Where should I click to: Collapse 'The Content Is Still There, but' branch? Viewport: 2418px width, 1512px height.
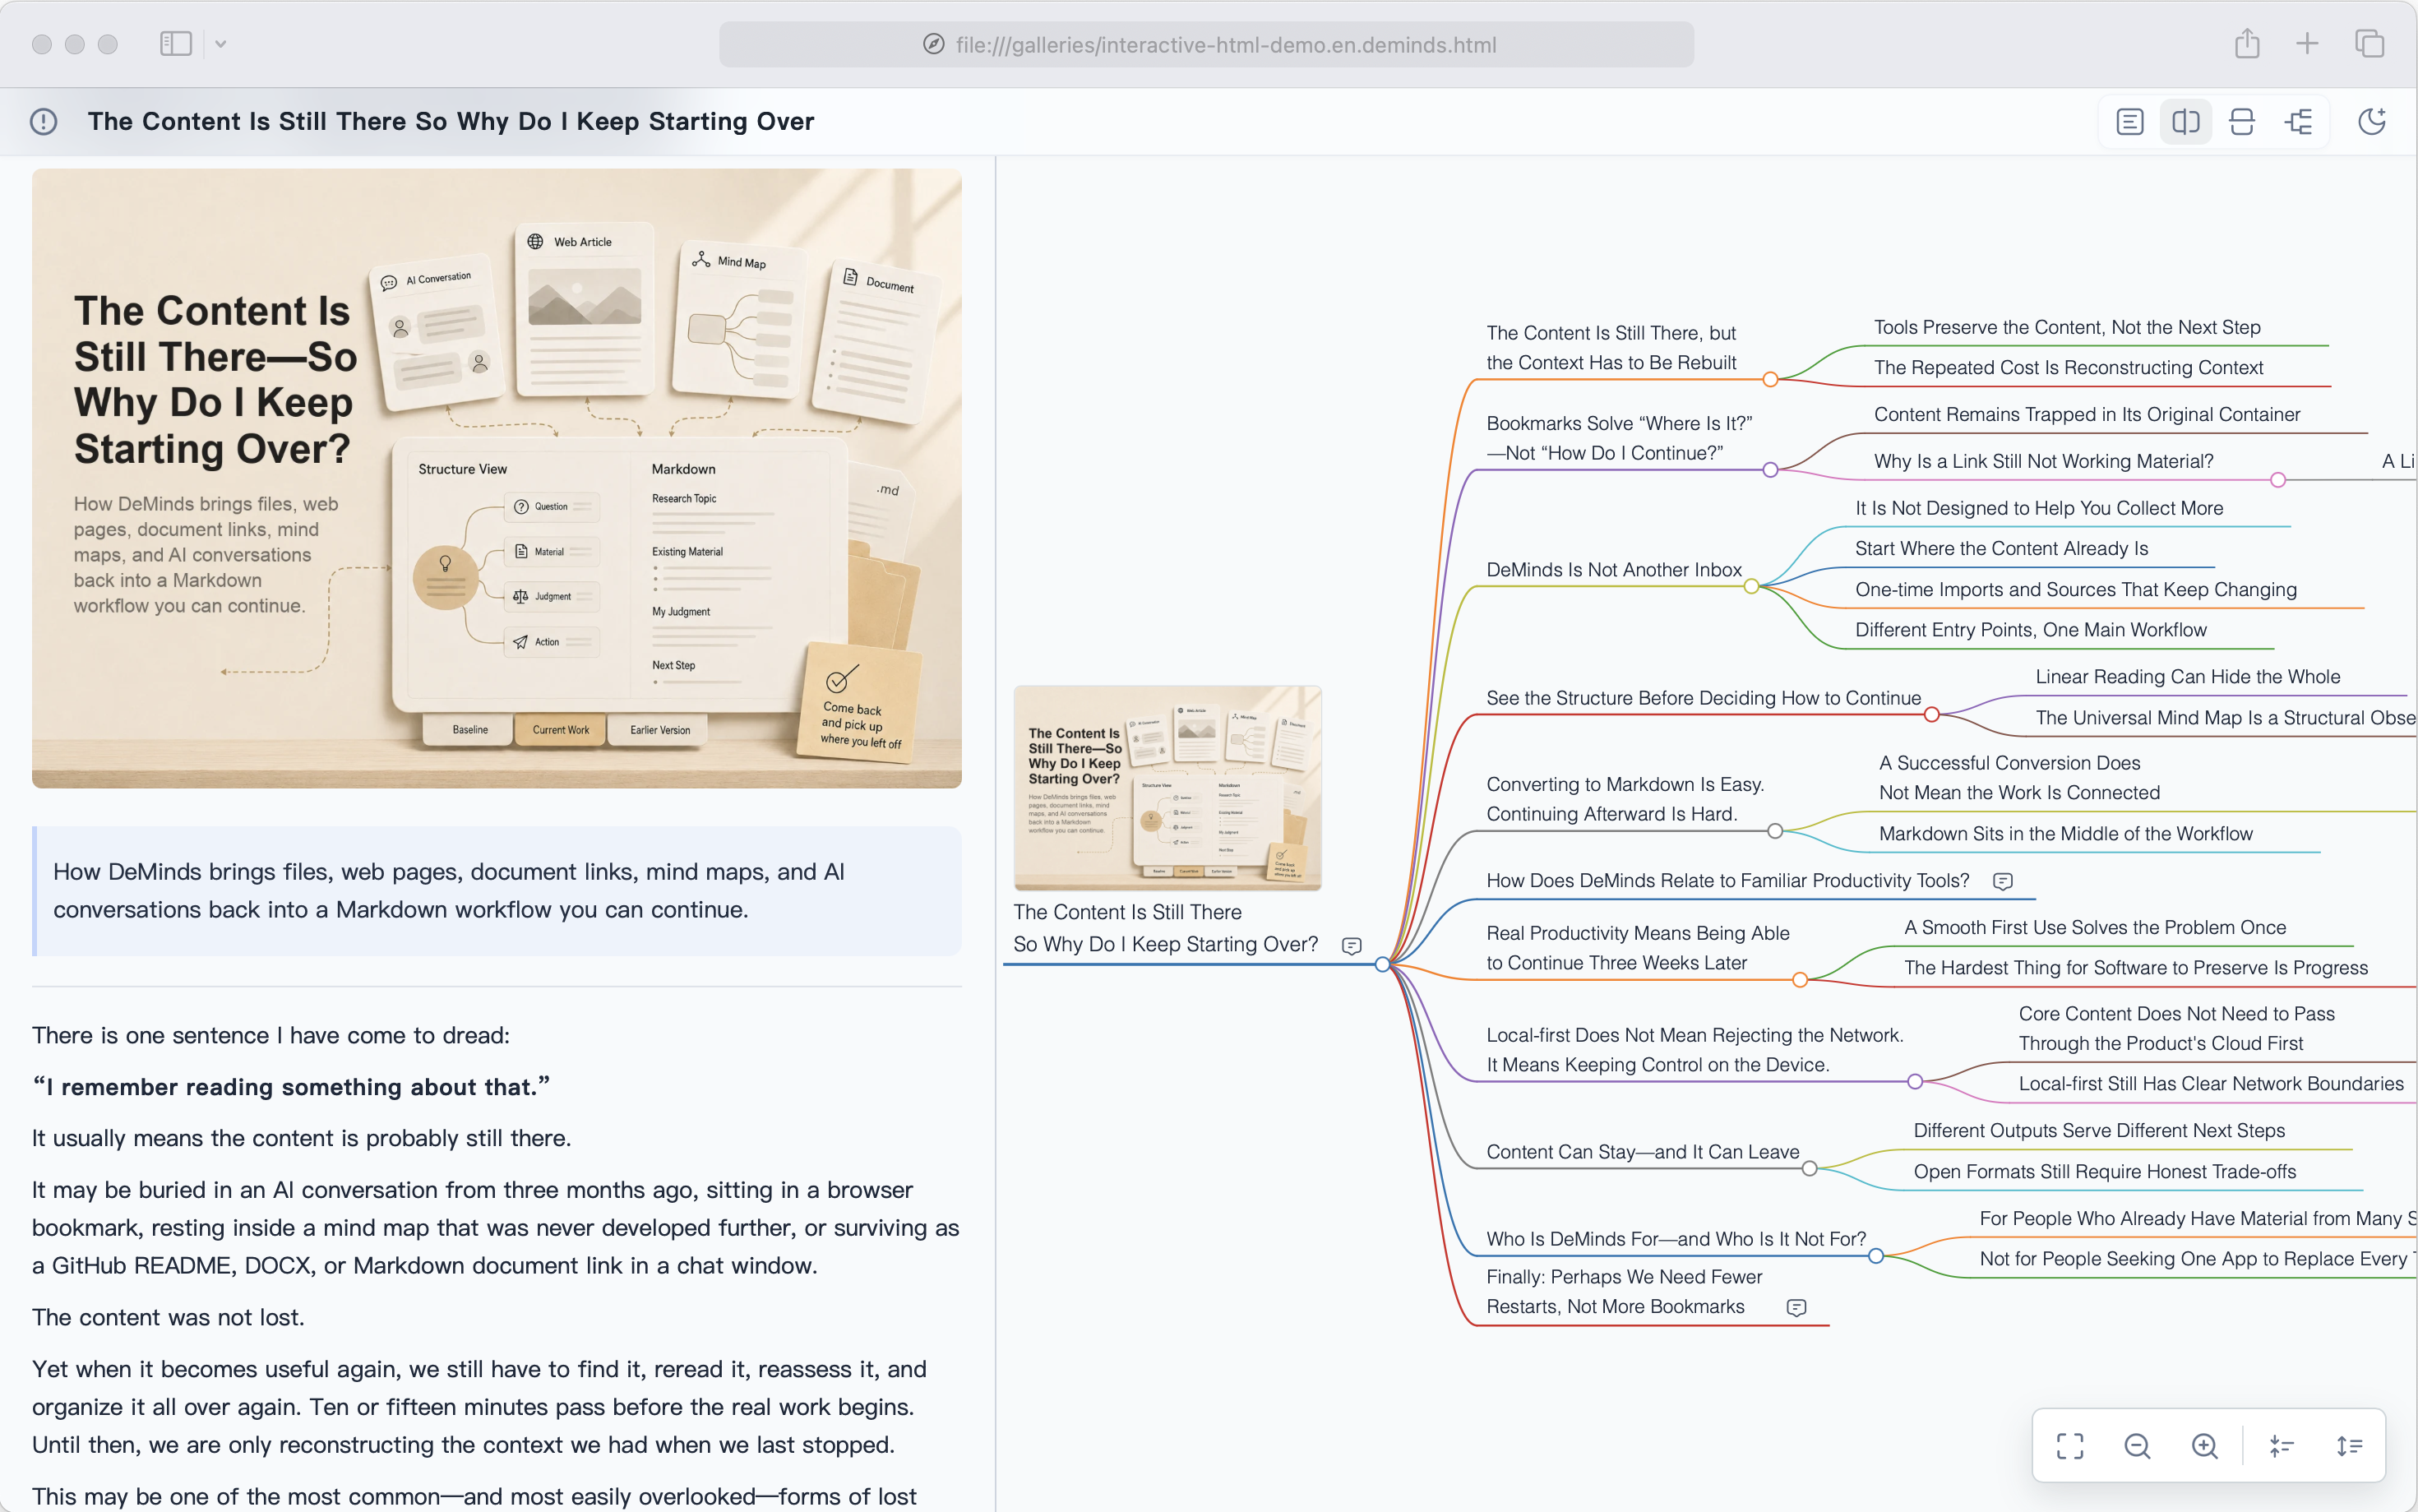[x=1770, y=379]
